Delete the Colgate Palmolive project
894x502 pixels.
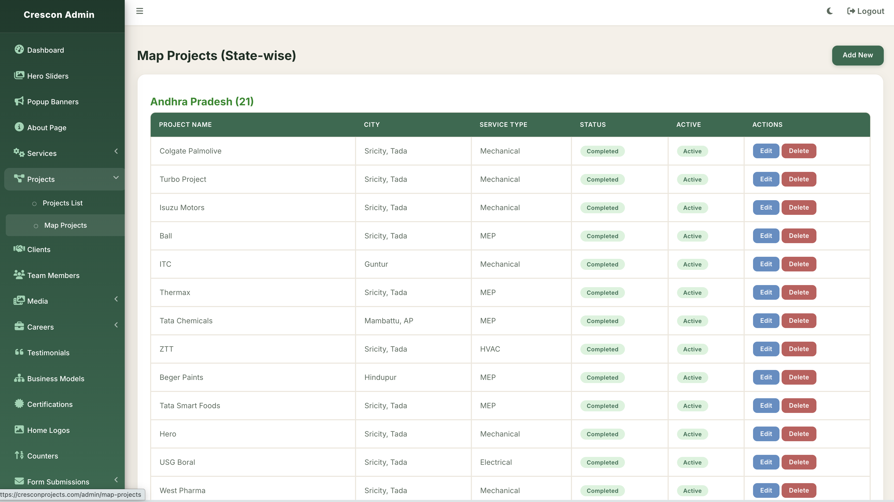tap(799, 151)
